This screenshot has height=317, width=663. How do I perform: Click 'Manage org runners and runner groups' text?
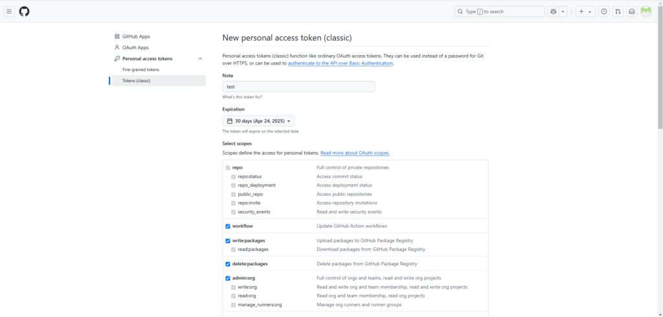click(x=359, y=305)
